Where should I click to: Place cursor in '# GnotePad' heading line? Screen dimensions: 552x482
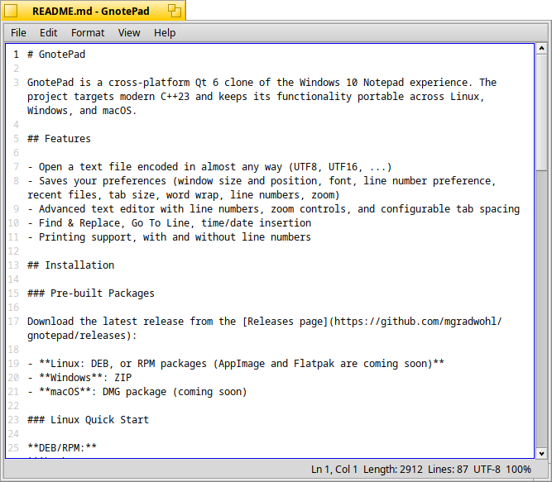click(x=56, y=55)
